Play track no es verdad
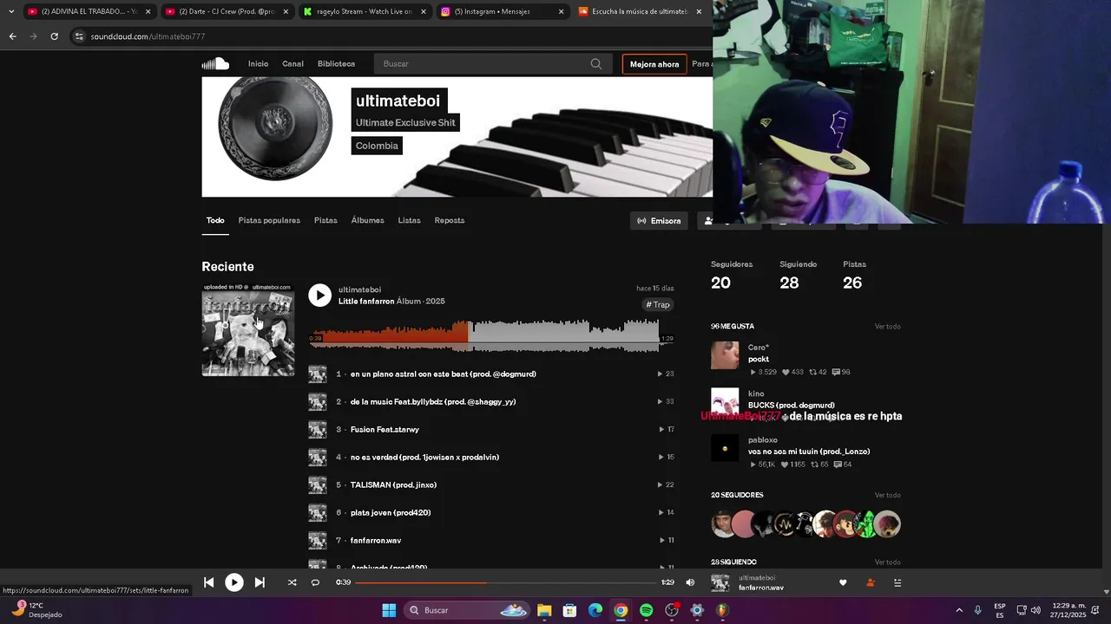Image resolution: width=1111 pixels, height=624 pixels. point(424,458)
